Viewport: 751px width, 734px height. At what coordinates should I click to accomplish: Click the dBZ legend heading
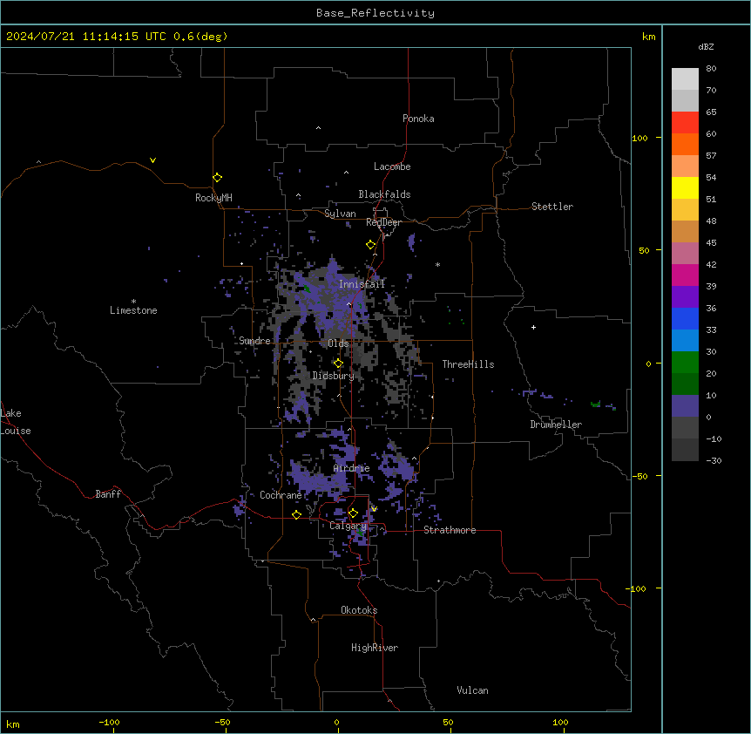706,47
